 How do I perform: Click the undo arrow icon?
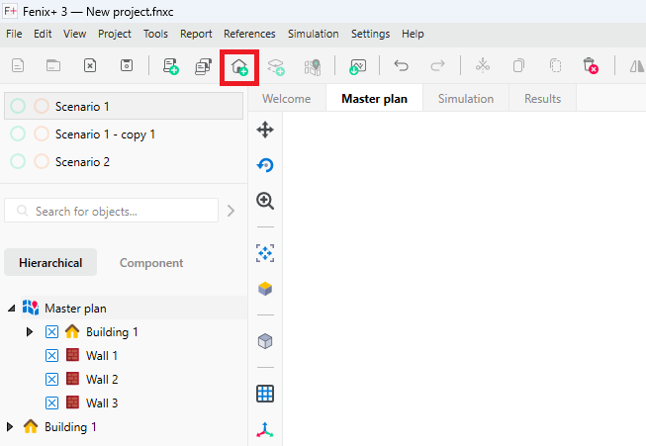tap(401, 66)
